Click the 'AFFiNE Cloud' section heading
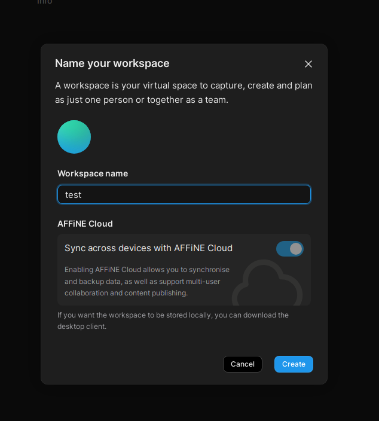This screenshot has width=379, height=421. [x=85, y=224]
